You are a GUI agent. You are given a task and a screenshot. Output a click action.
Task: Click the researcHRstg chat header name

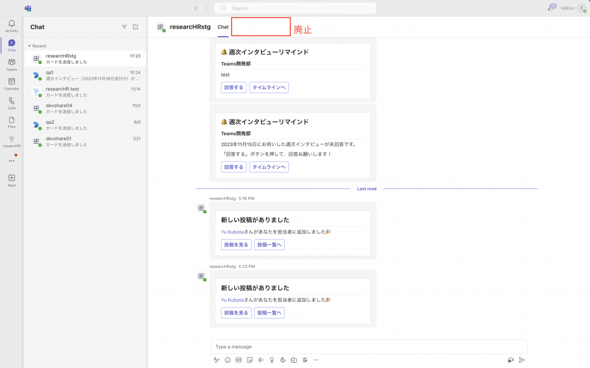[x=190, y=26]
